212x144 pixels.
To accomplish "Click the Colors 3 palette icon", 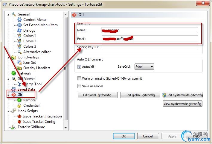I will pos(19,47).
